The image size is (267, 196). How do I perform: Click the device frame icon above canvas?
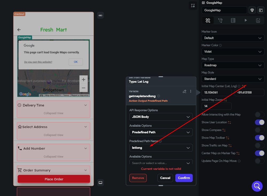coord(100,15)
